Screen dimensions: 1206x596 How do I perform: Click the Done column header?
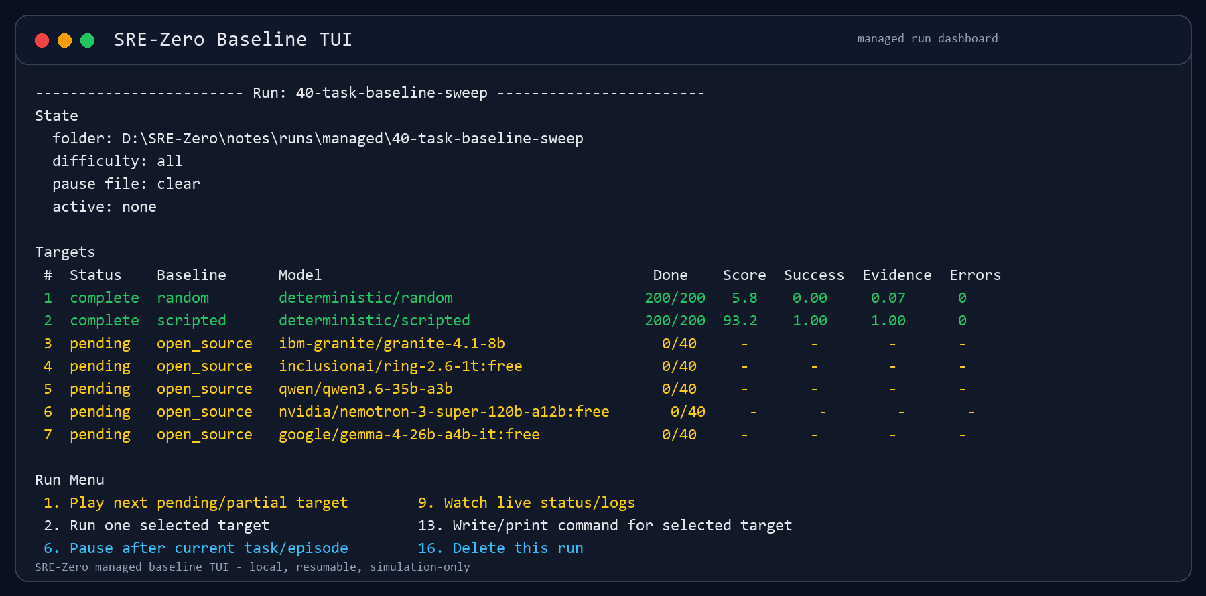[671, 275]
